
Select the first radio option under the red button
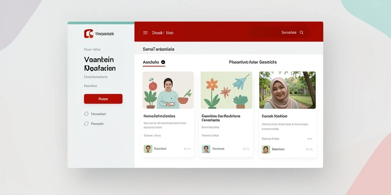tap(86, 114)
